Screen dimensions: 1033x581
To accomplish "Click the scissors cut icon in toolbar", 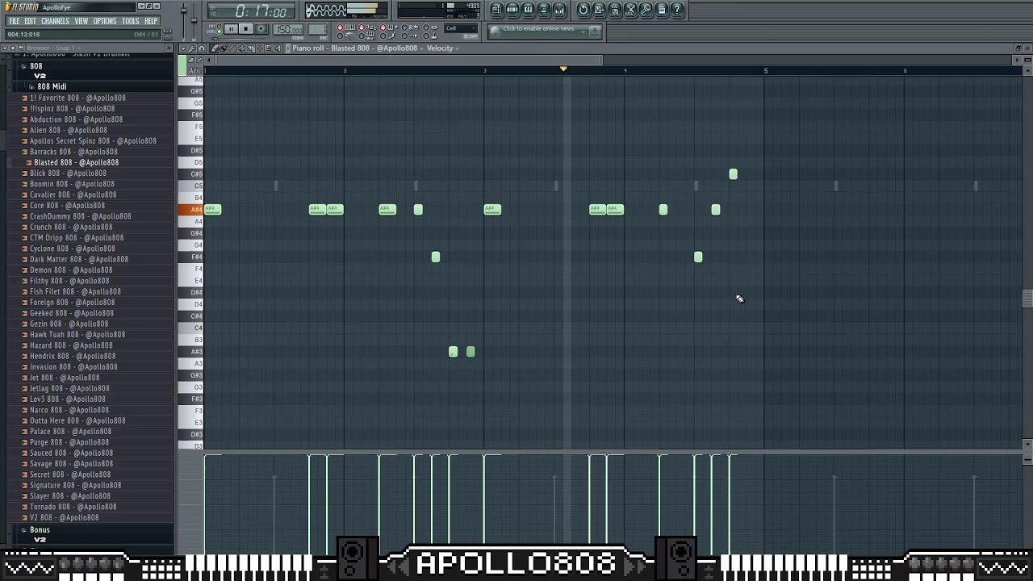I will point(631,10).
